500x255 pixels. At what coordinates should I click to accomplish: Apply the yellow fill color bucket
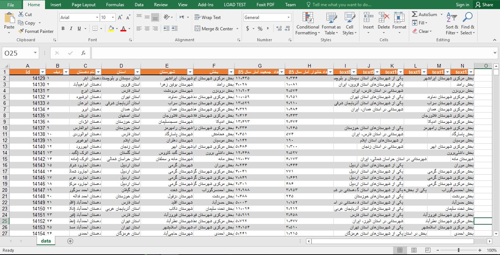[111, 28]
